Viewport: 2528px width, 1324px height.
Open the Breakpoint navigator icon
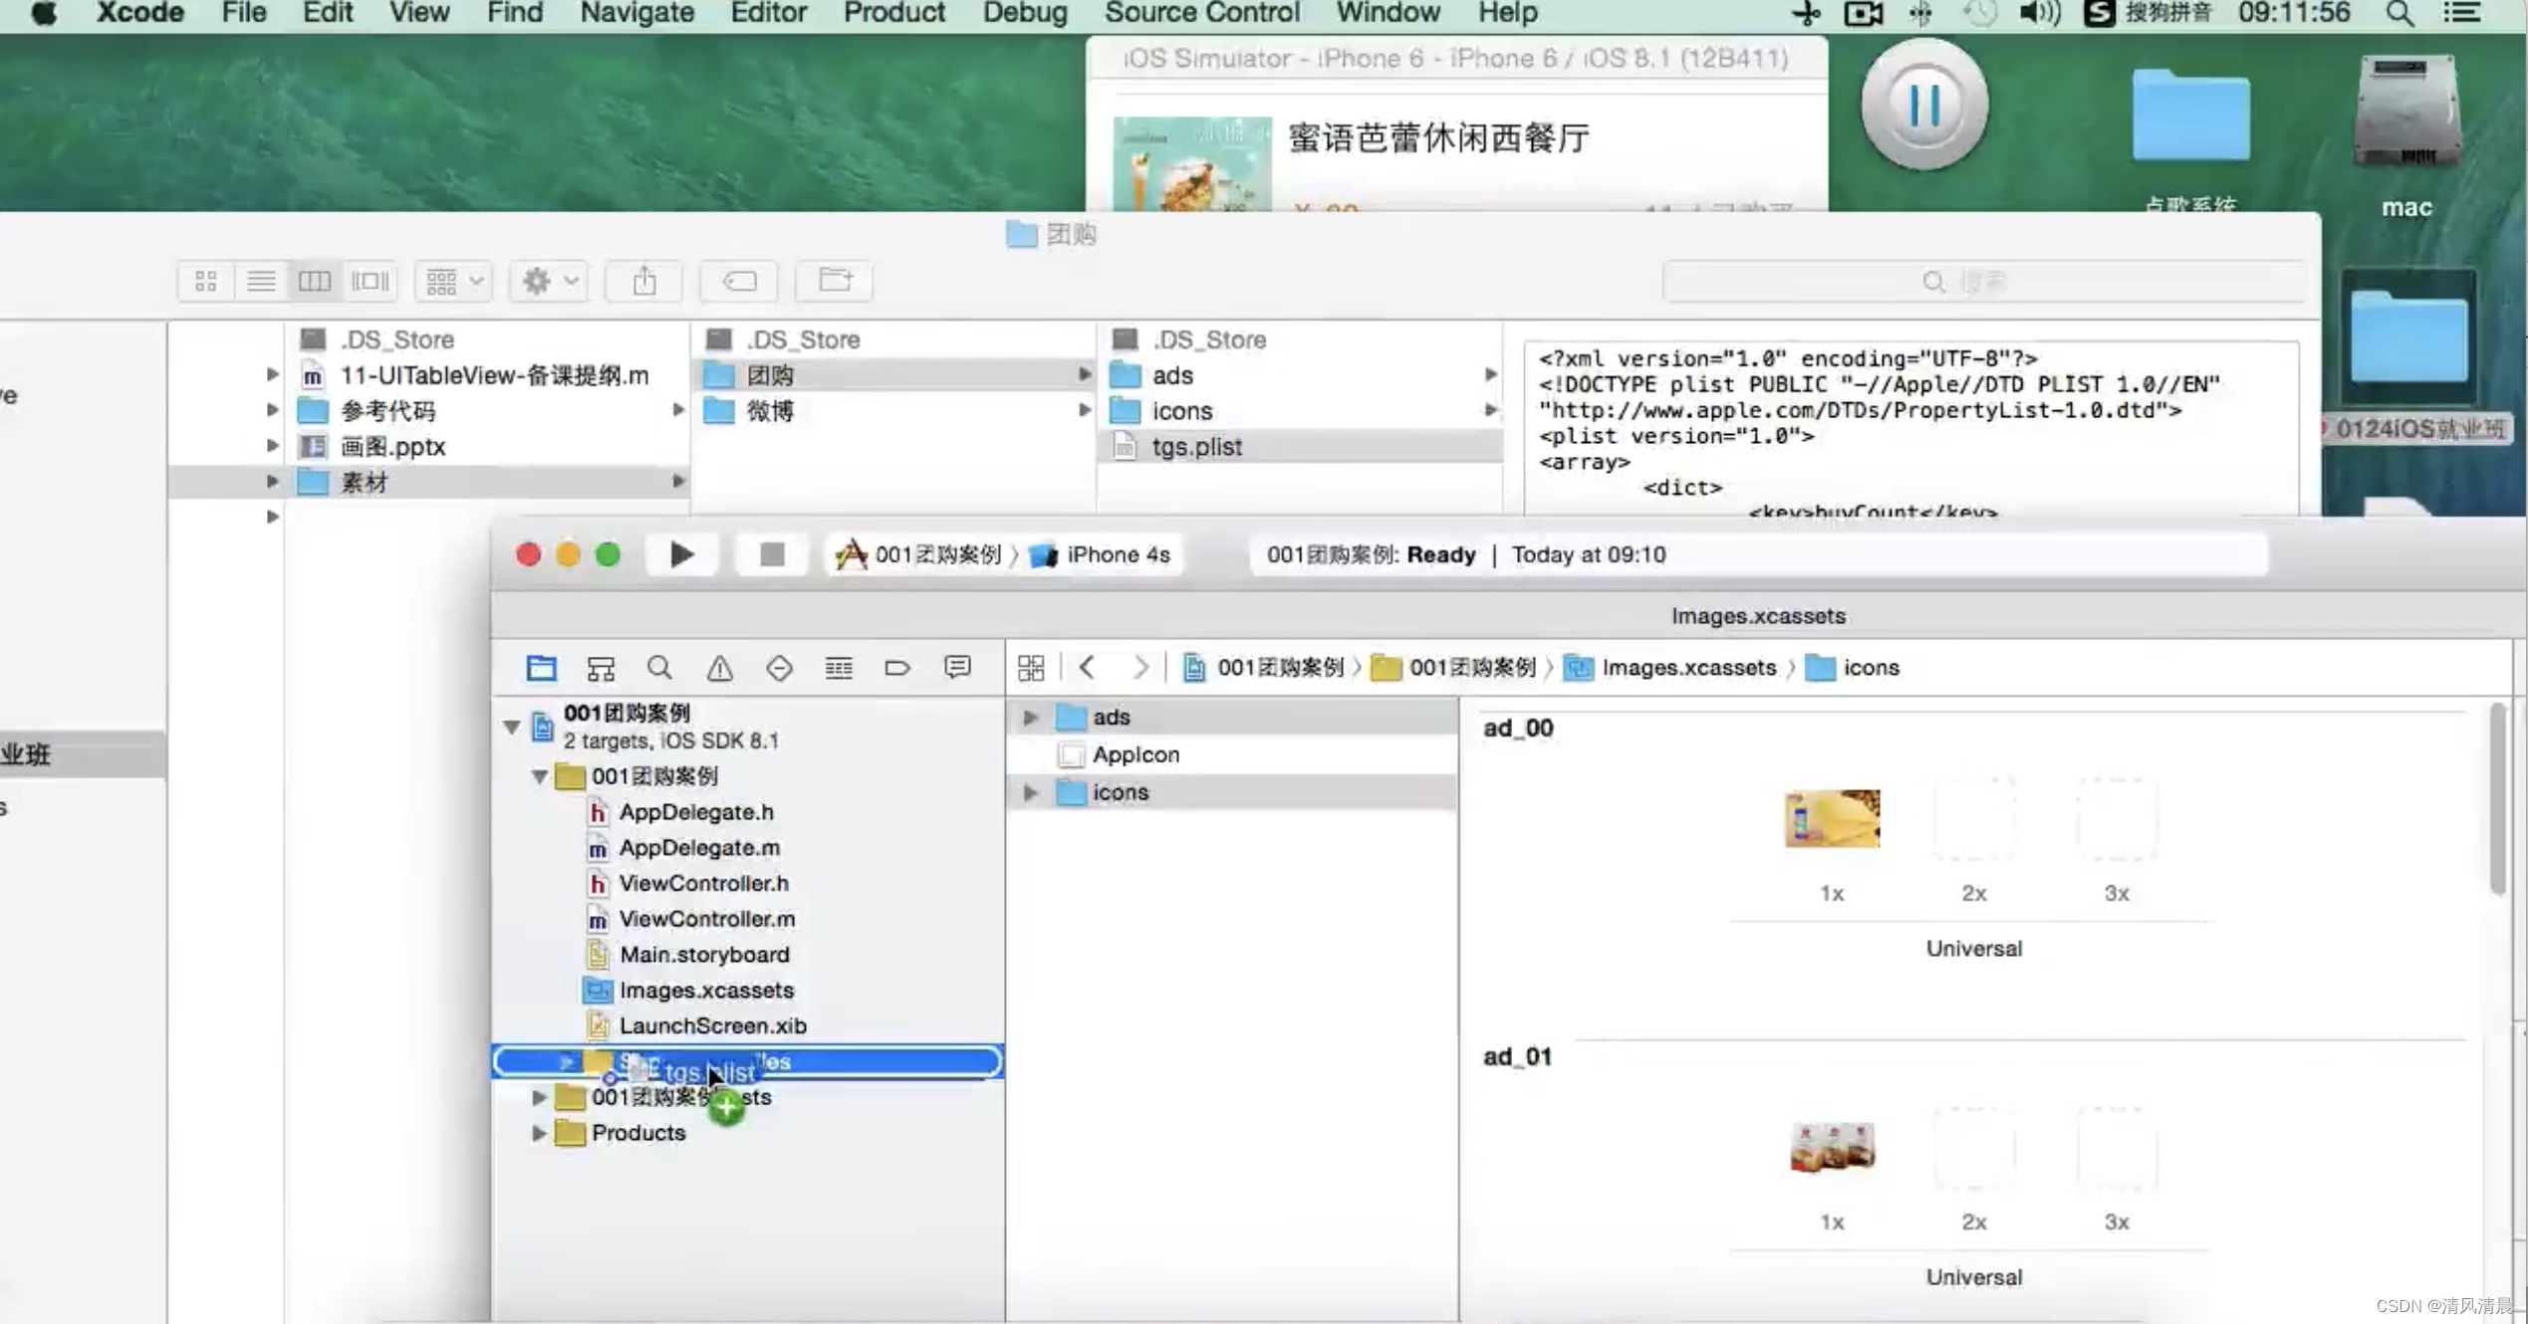896,667
